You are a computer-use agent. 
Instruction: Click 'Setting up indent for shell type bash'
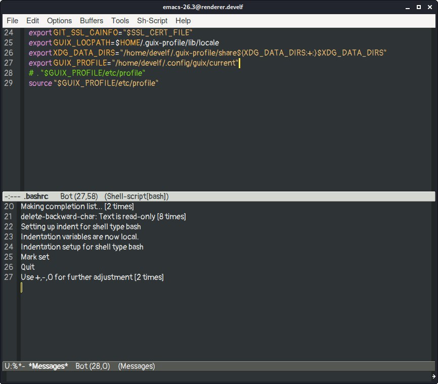pyautogui.click(x=81, y=226)
